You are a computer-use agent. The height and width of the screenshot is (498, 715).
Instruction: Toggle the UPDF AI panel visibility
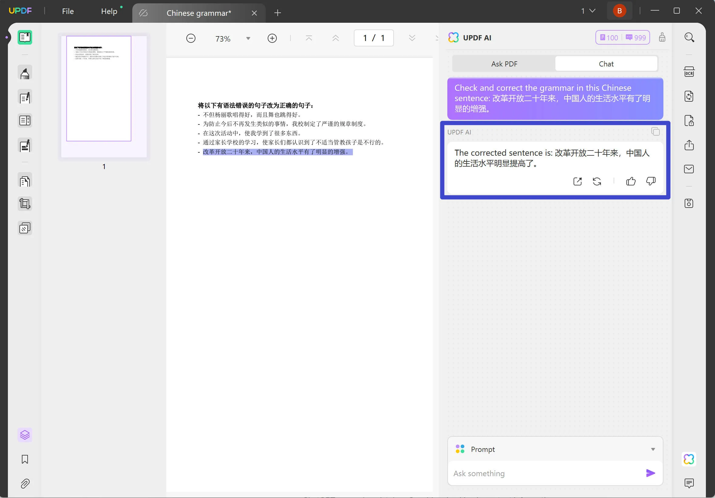pyautogui.click(x=689, y=459)
